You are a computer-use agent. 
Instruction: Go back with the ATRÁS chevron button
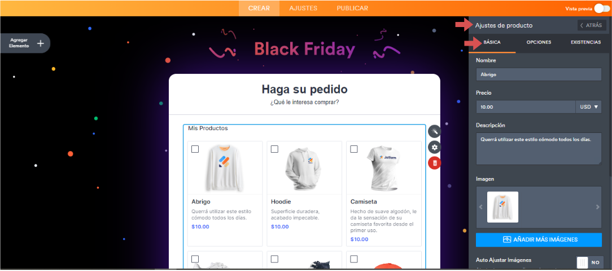(x=592, y=25)
